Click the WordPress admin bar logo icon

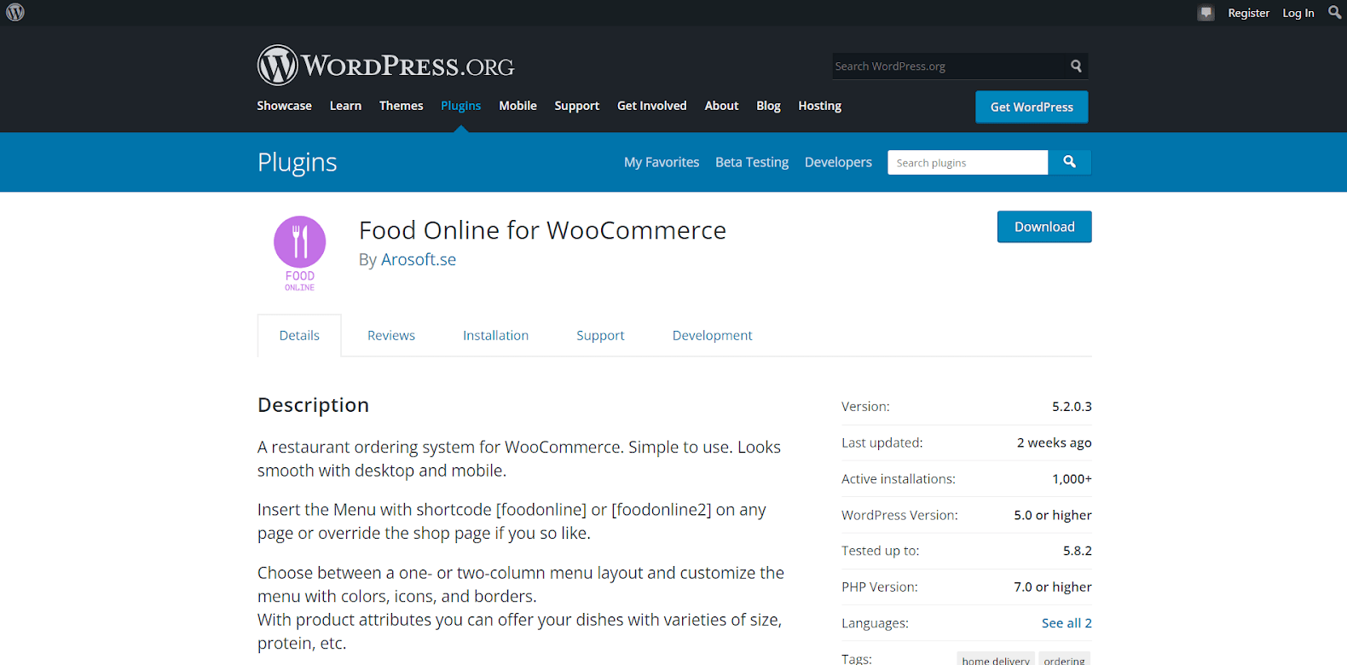pyautogui.click(x=15, y=13)
